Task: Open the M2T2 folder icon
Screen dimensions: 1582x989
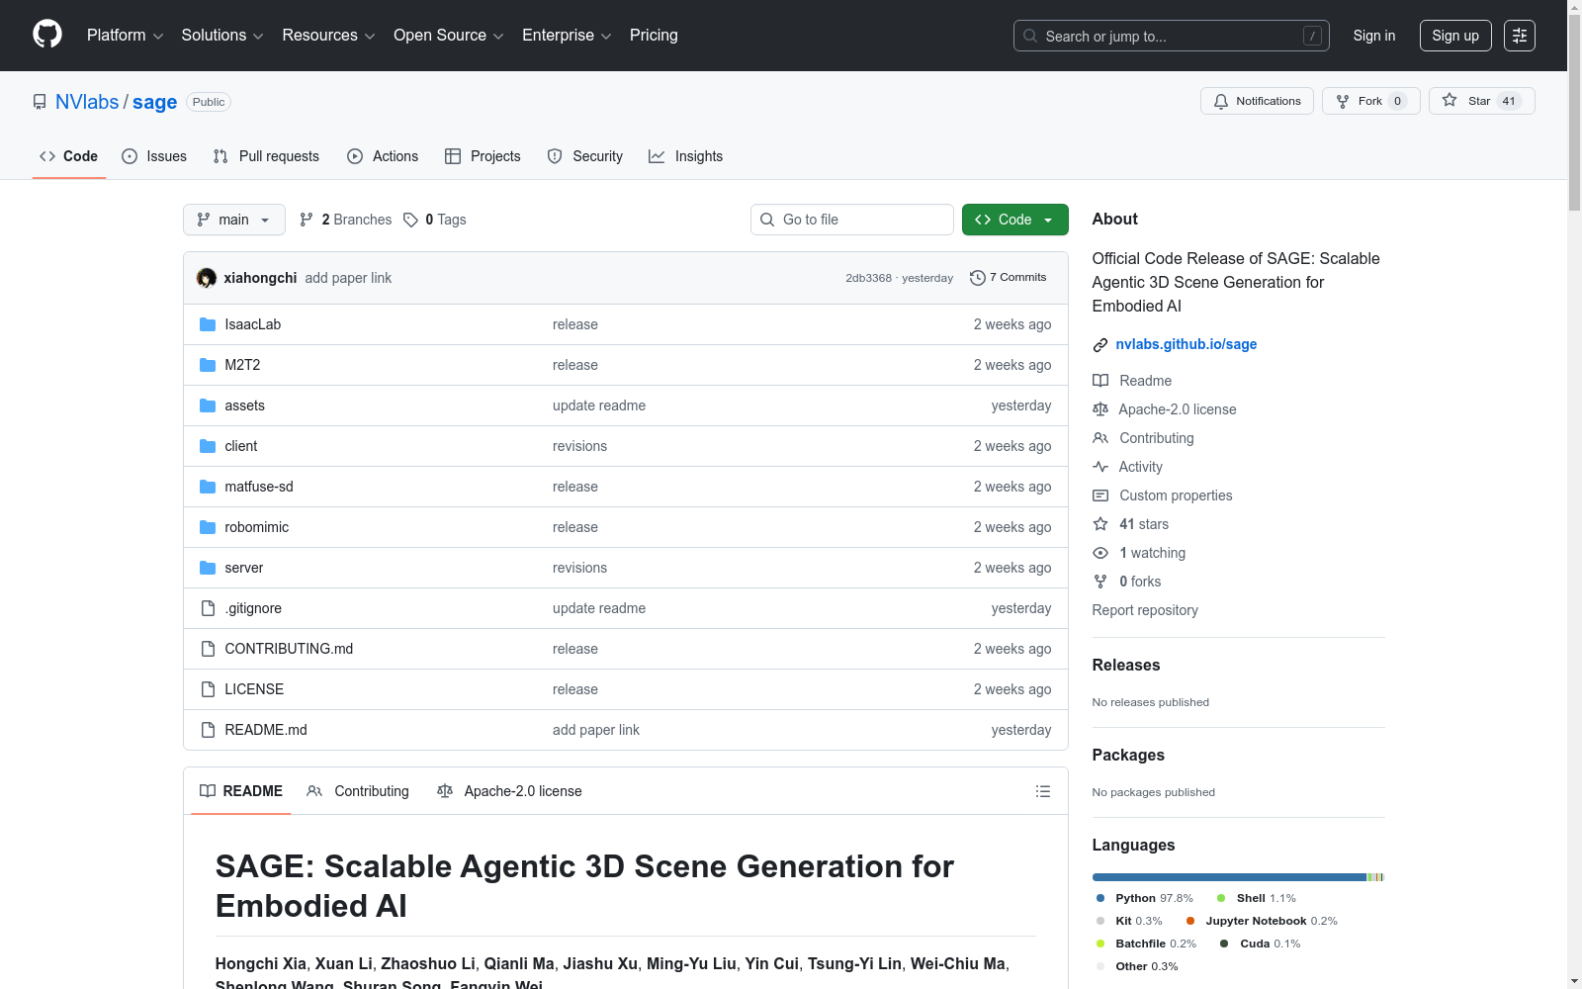Action: pos(208,365)
